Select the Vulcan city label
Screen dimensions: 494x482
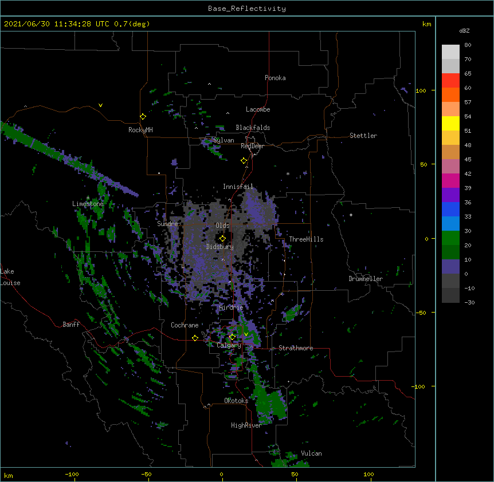(x=311, y=453)
